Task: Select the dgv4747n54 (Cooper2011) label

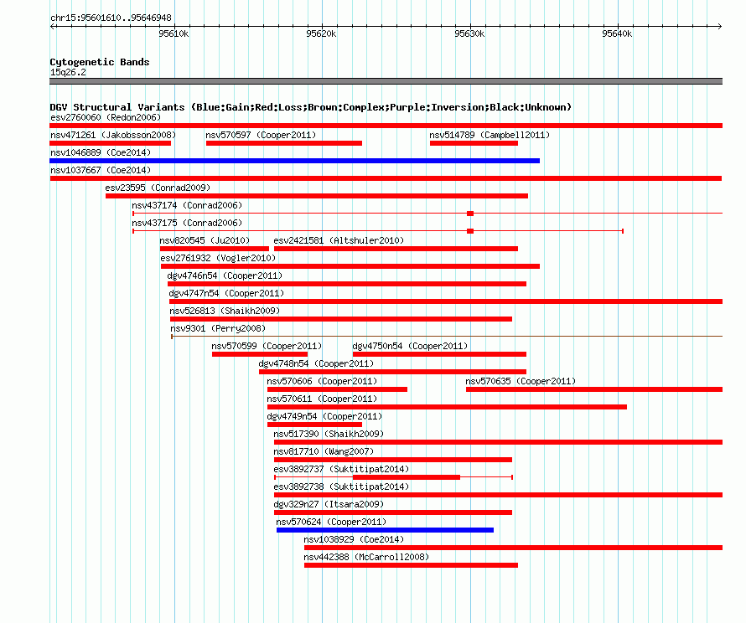Action: pyautogui.click(x=226, y=293)
